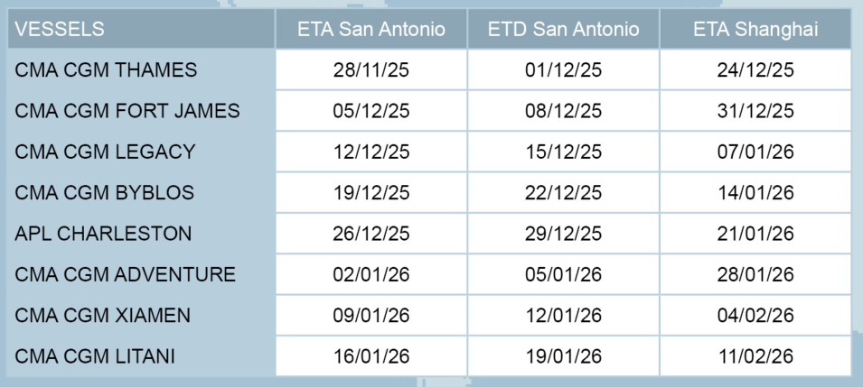The width and height of the screenshot is (863, 387).
Task: Select the 28/01/26 ETA Shanghai cell
Action: tap(755, 274)
